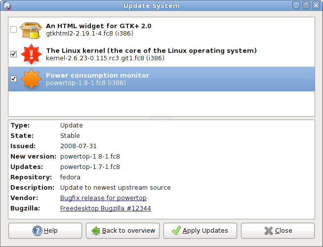Uncheck the Linux kernel update checkbox
Screen dimensions: 323x247
coord(13,54)
